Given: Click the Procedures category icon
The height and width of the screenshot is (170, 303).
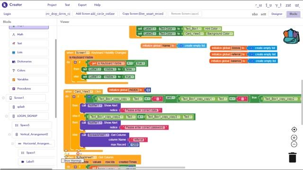Looking at the screenshot, I should 14,89.
